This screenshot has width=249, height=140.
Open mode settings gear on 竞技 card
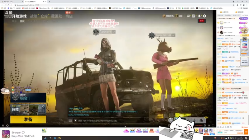point(43,106)
